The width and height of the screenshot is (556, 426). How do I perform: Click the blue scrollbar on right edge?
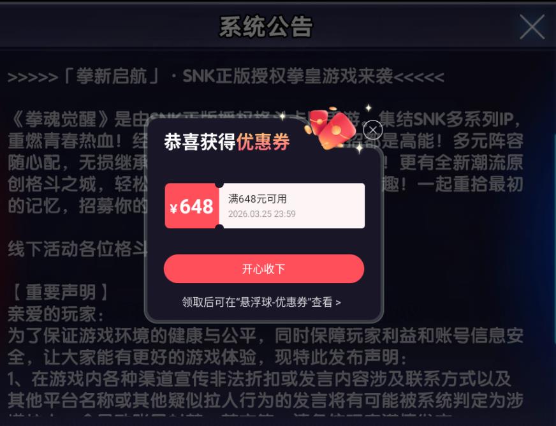pos(554,239)
